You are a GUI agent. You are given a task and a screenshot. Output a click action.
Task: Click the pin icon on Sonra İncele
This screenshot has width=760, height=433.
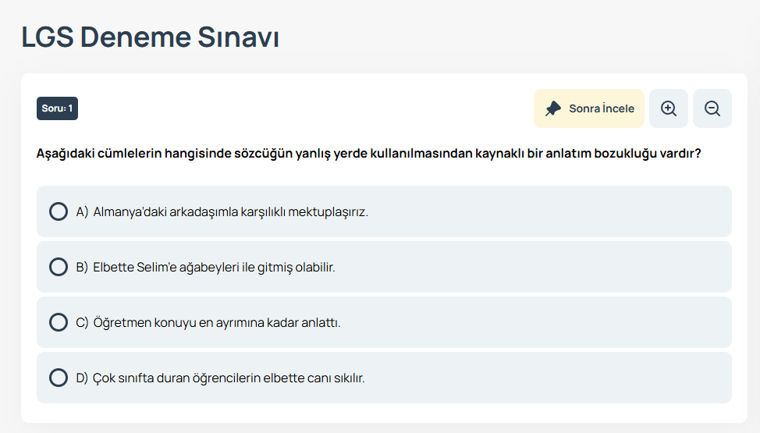[553, 108]
